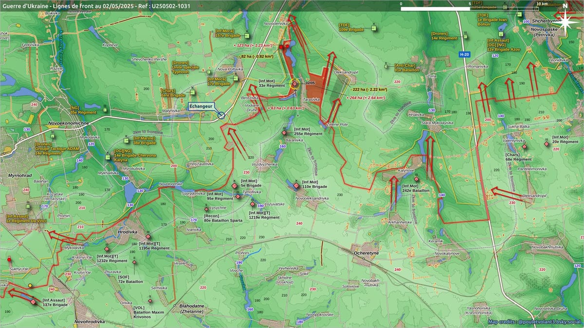
Task: Click the 157e Brigade green unit marker
Action: 247,35
